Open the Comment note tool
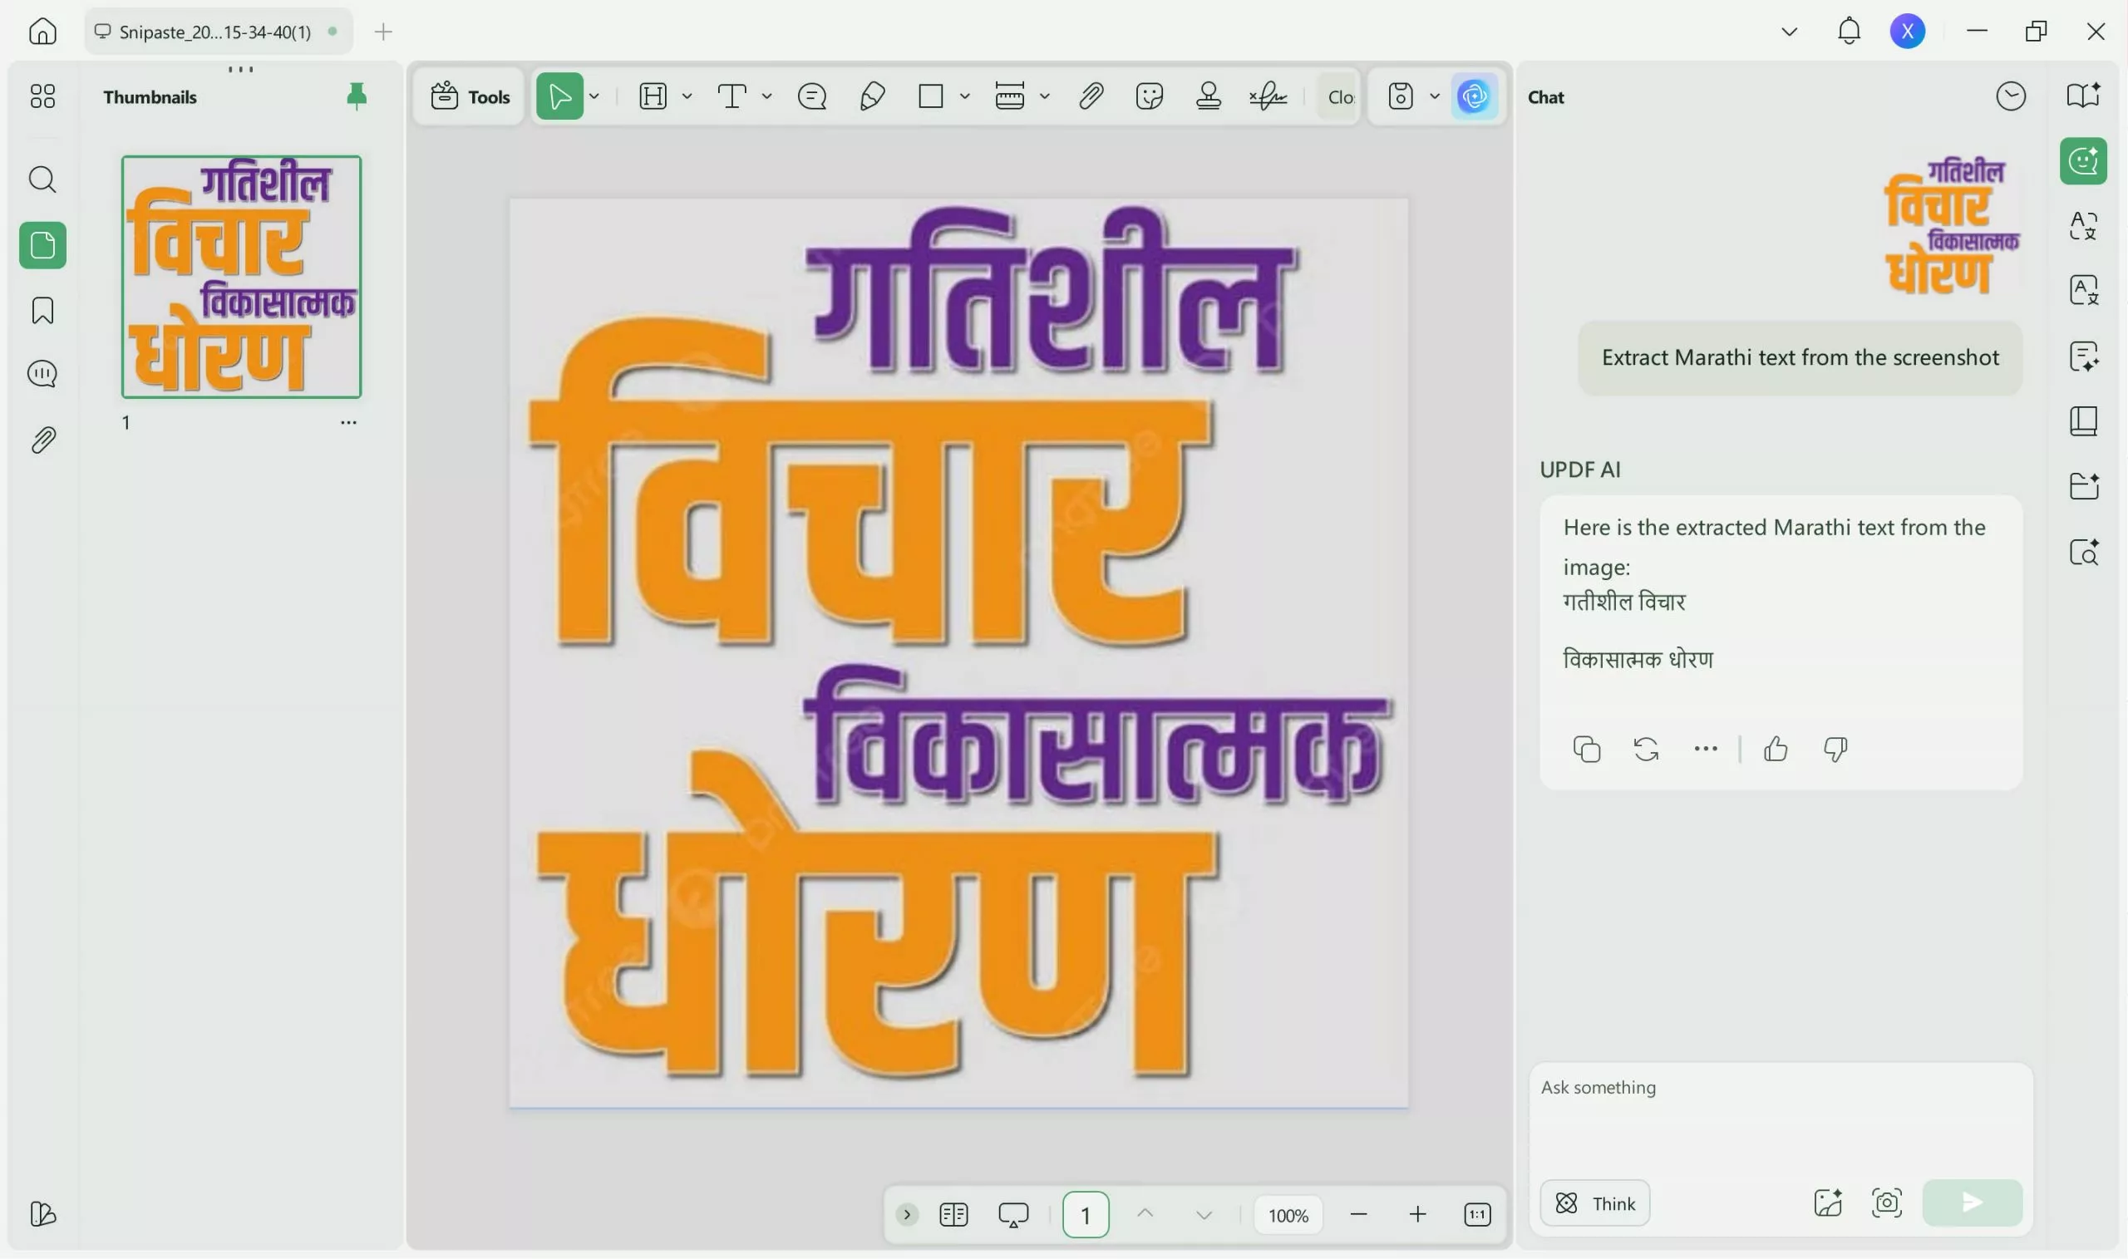 click(812, 96)
